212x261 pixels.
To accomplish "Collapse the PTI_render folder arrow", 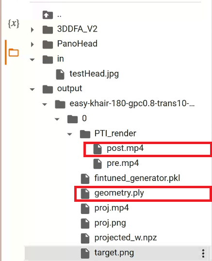I will click(x=69, y=134).
